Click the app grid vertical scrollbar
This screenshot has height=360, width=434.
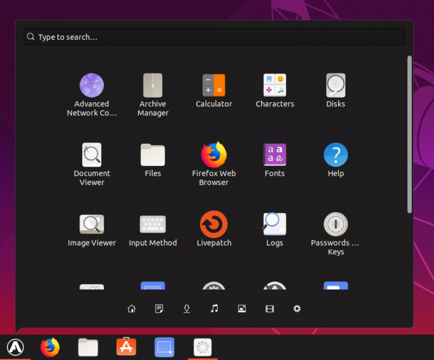pos(409,135)
